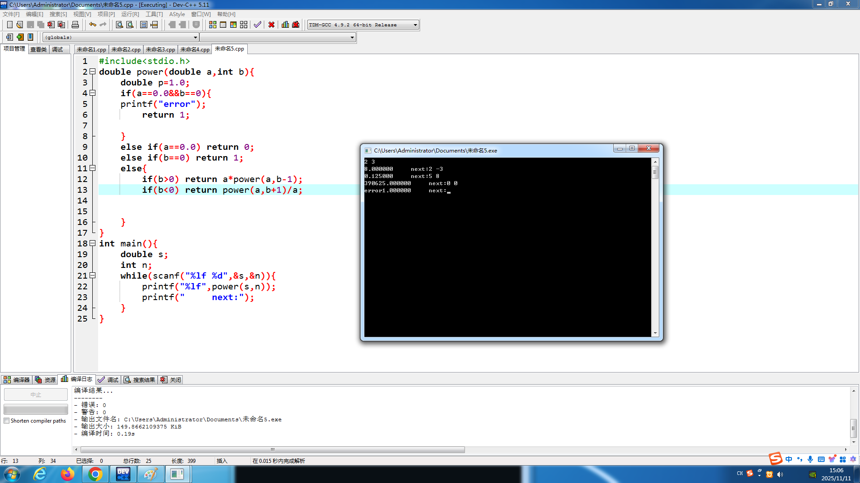Click the compile log horizontal scrollbar
The image size is (860, 483).
272,449
